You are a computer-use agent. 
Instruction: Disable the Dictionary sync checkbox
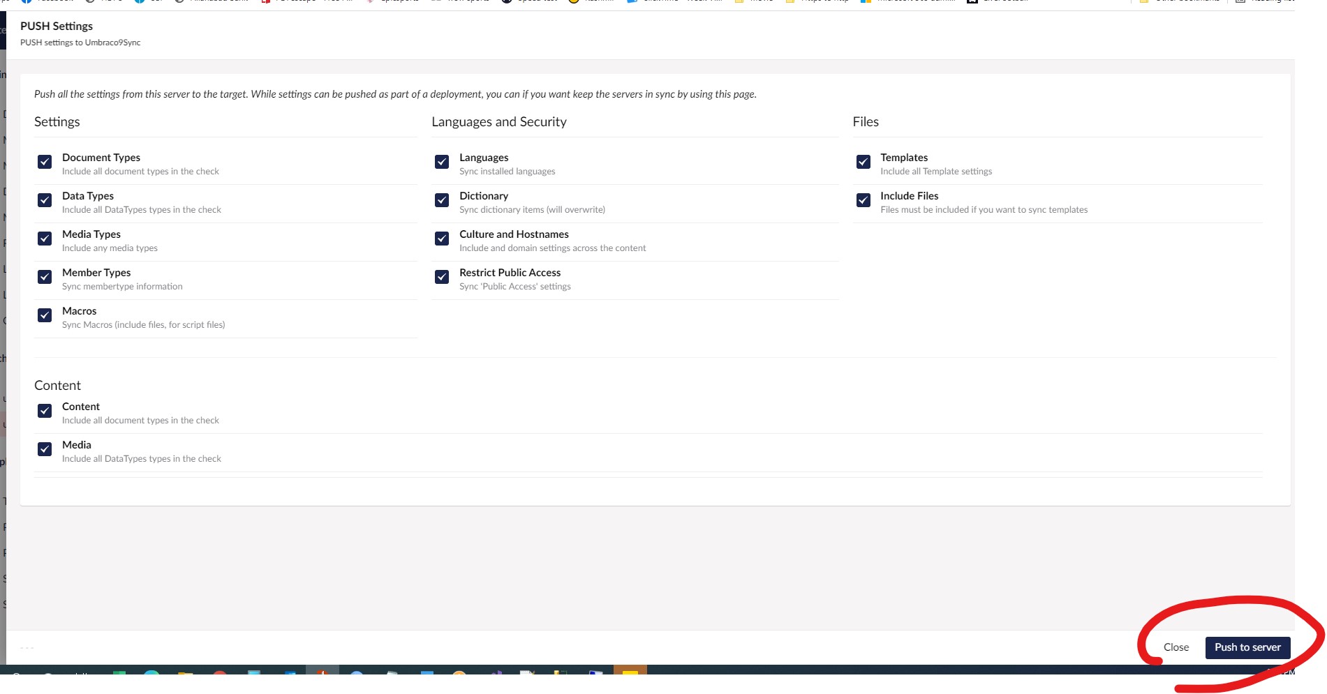[442, 200]
